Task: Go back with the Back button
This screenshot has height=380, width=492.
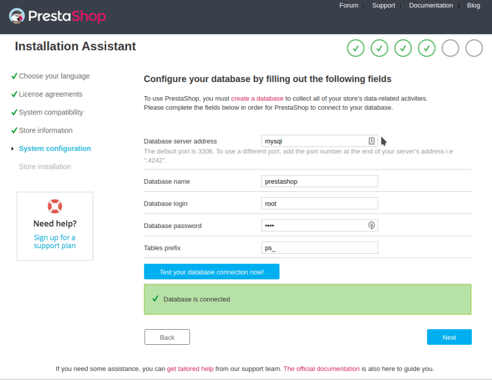Action: tap(167, 337)
